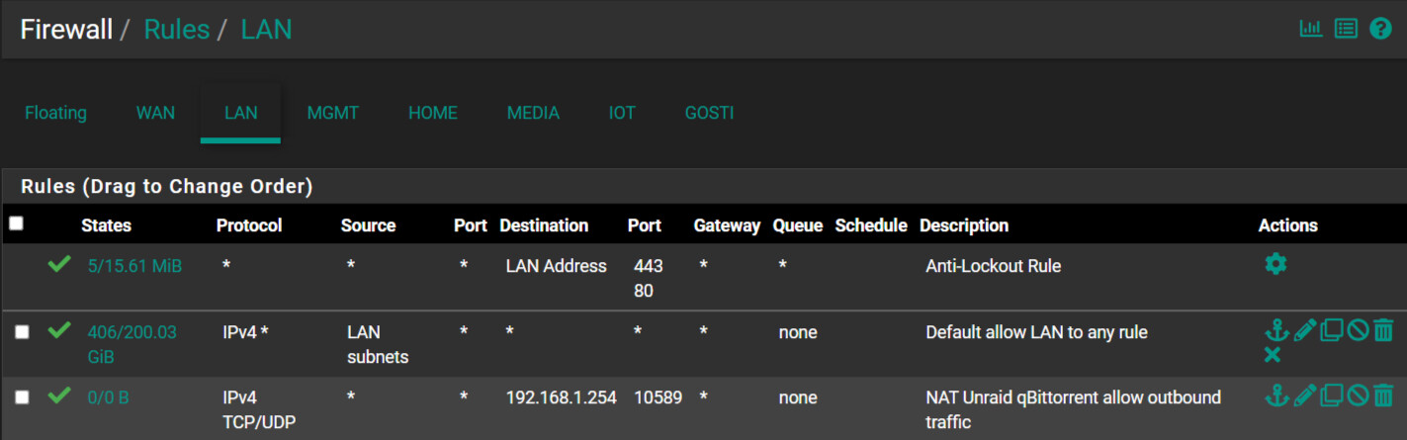The image size is (1407, 440).
Task: Click the anchor icon on the Default allow LAN rule
Action: tap(1276, 330)
